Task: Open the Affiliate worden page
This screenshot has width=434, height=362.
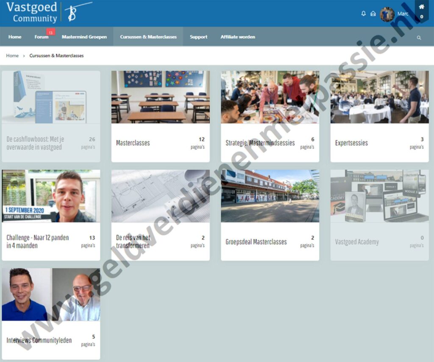Action: (238, 37)
